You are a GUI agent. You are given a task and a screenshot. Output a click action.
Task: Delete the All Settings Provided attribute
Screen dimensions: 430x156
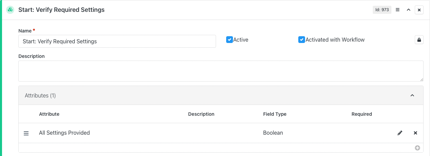coord(415,133)
